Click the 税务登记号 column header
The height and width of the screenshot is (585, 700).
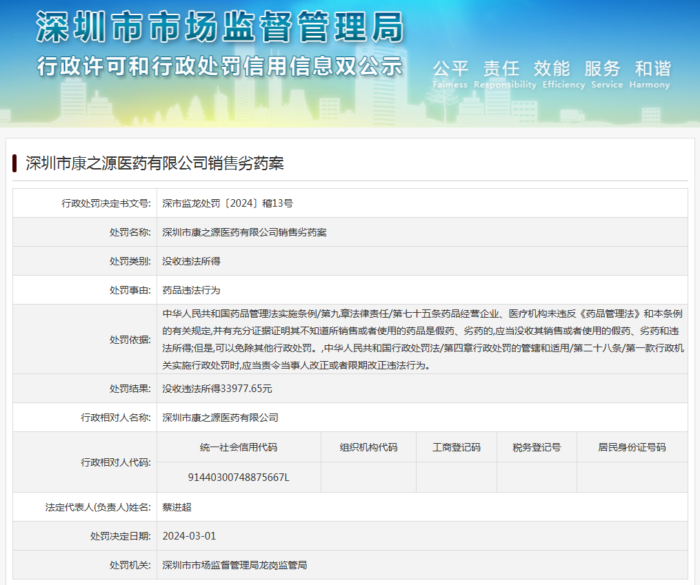[537, 447]
